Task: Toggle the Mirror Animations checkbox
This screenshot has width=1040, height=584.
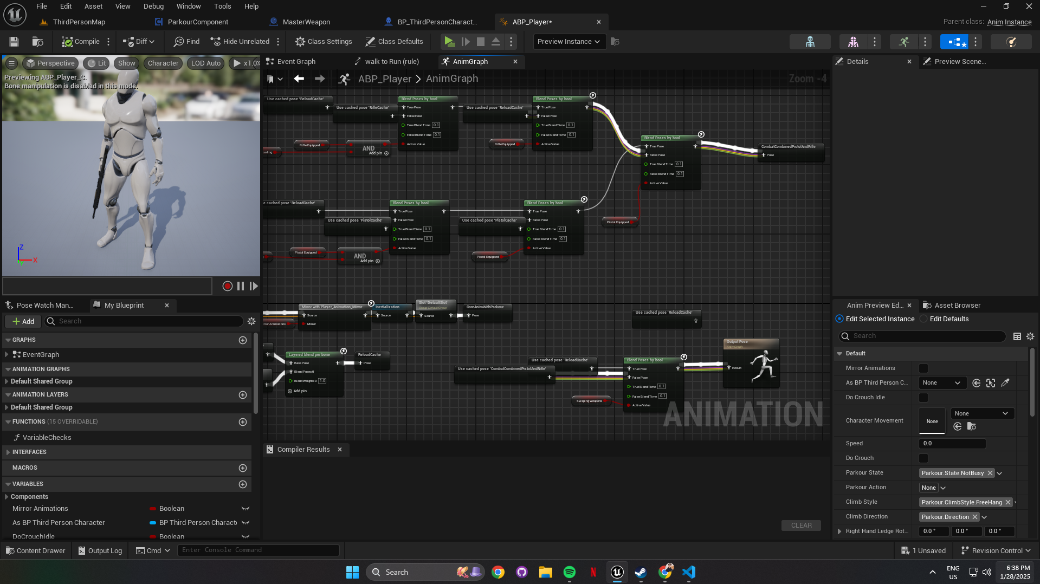Action: [923, 368]
